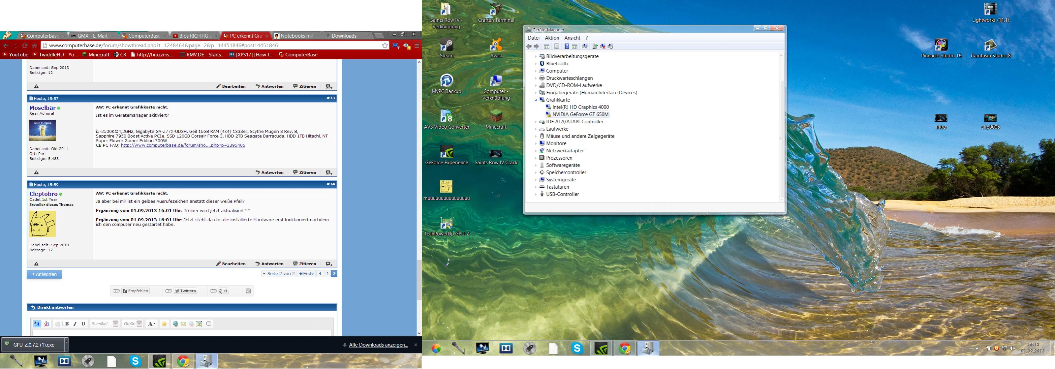Click the insert smiley icon in editor
The width and height of the screenshot is (1055, 369).
(164, 324)
